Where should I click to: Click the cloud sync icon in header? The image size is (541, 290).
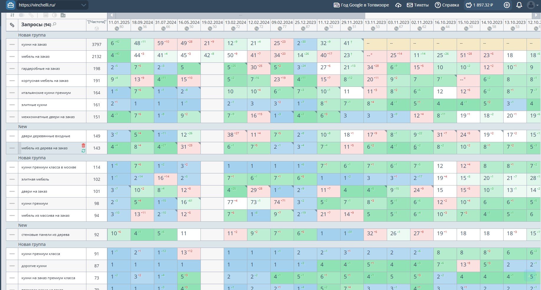coord(398,5)
